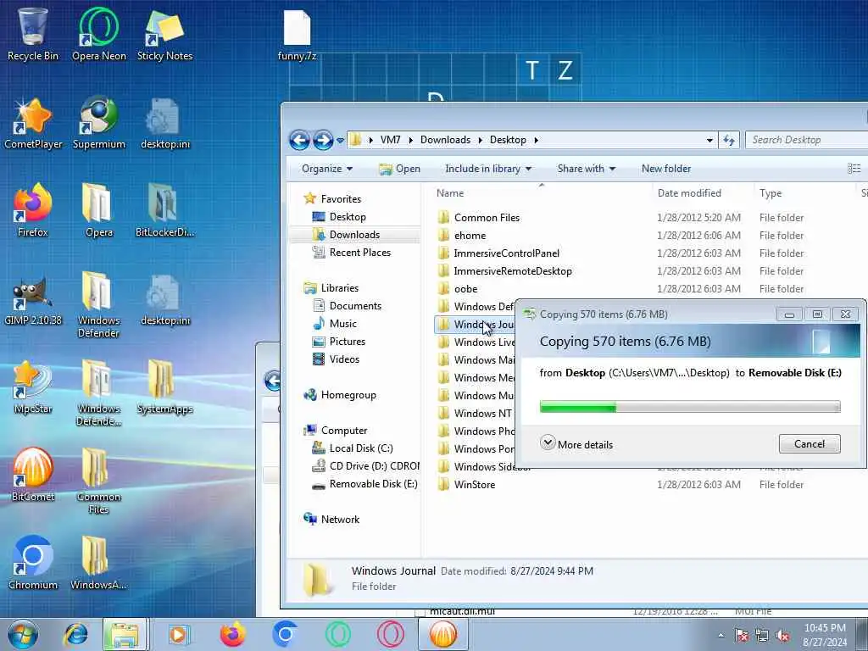Click the Explorer Back arrow button

299,140
